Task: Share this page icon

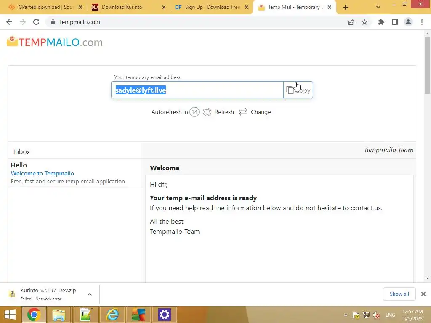Action: 351,22
